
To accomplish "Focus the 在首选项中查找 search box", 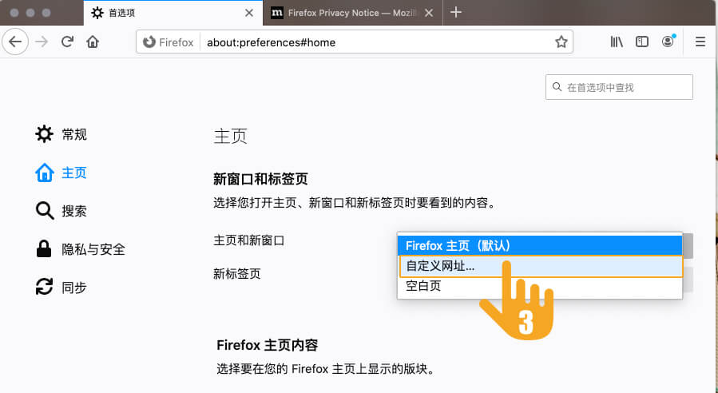I will tap(619, 87).
